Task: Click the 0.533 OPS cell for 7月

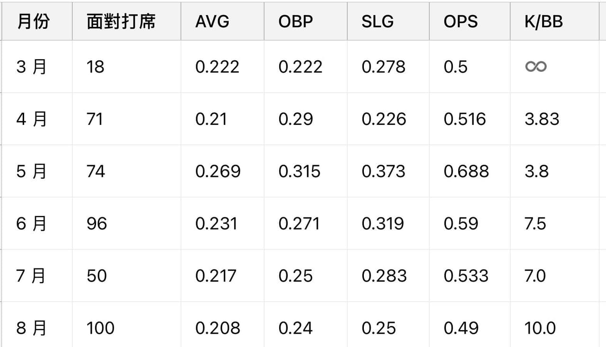Action: 470,276
